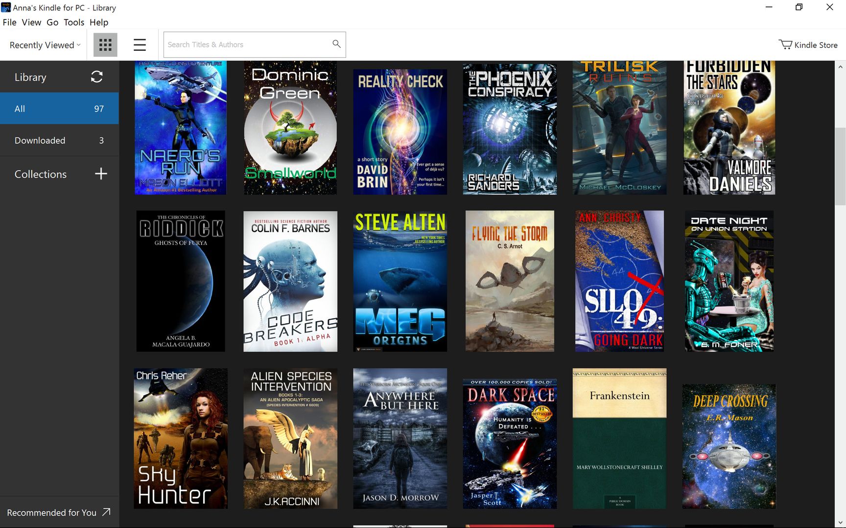Open Sky Hunter by Chris Reher

click(x=181, y=439)
